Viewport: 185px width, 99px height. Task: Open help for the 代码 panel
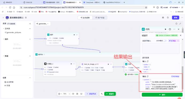pyautogui.click(x=170, y=29)
